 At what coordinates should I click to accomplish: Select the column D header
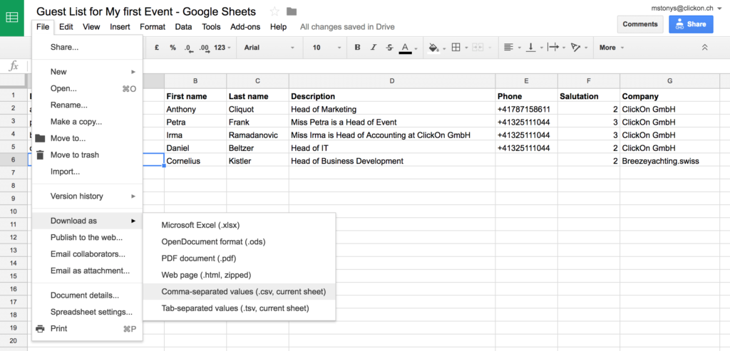pos(392,81)
